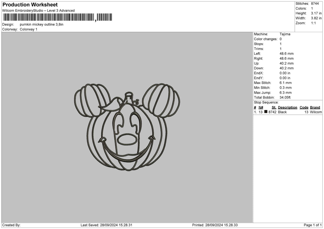Image resolution: width=324 pixels, height=229 pixels.
Task: Click the 'EndY:' label
Action: [259, 78]
